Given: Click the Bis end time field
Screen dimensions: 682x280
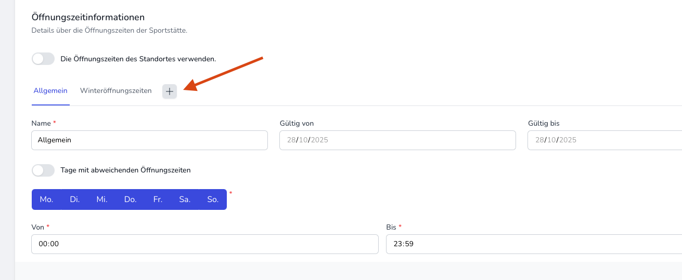Looking at the screenshot, I should [x=533, y=244].
